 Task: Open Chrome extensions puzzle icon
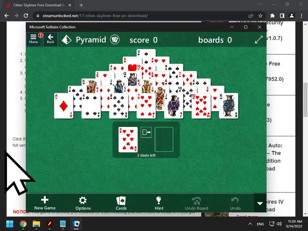click(x=273, y=16)
